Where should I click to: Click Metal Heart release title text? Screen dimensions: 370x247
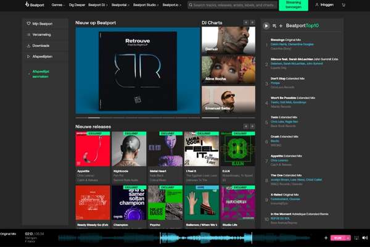click(x=158, y=171)
